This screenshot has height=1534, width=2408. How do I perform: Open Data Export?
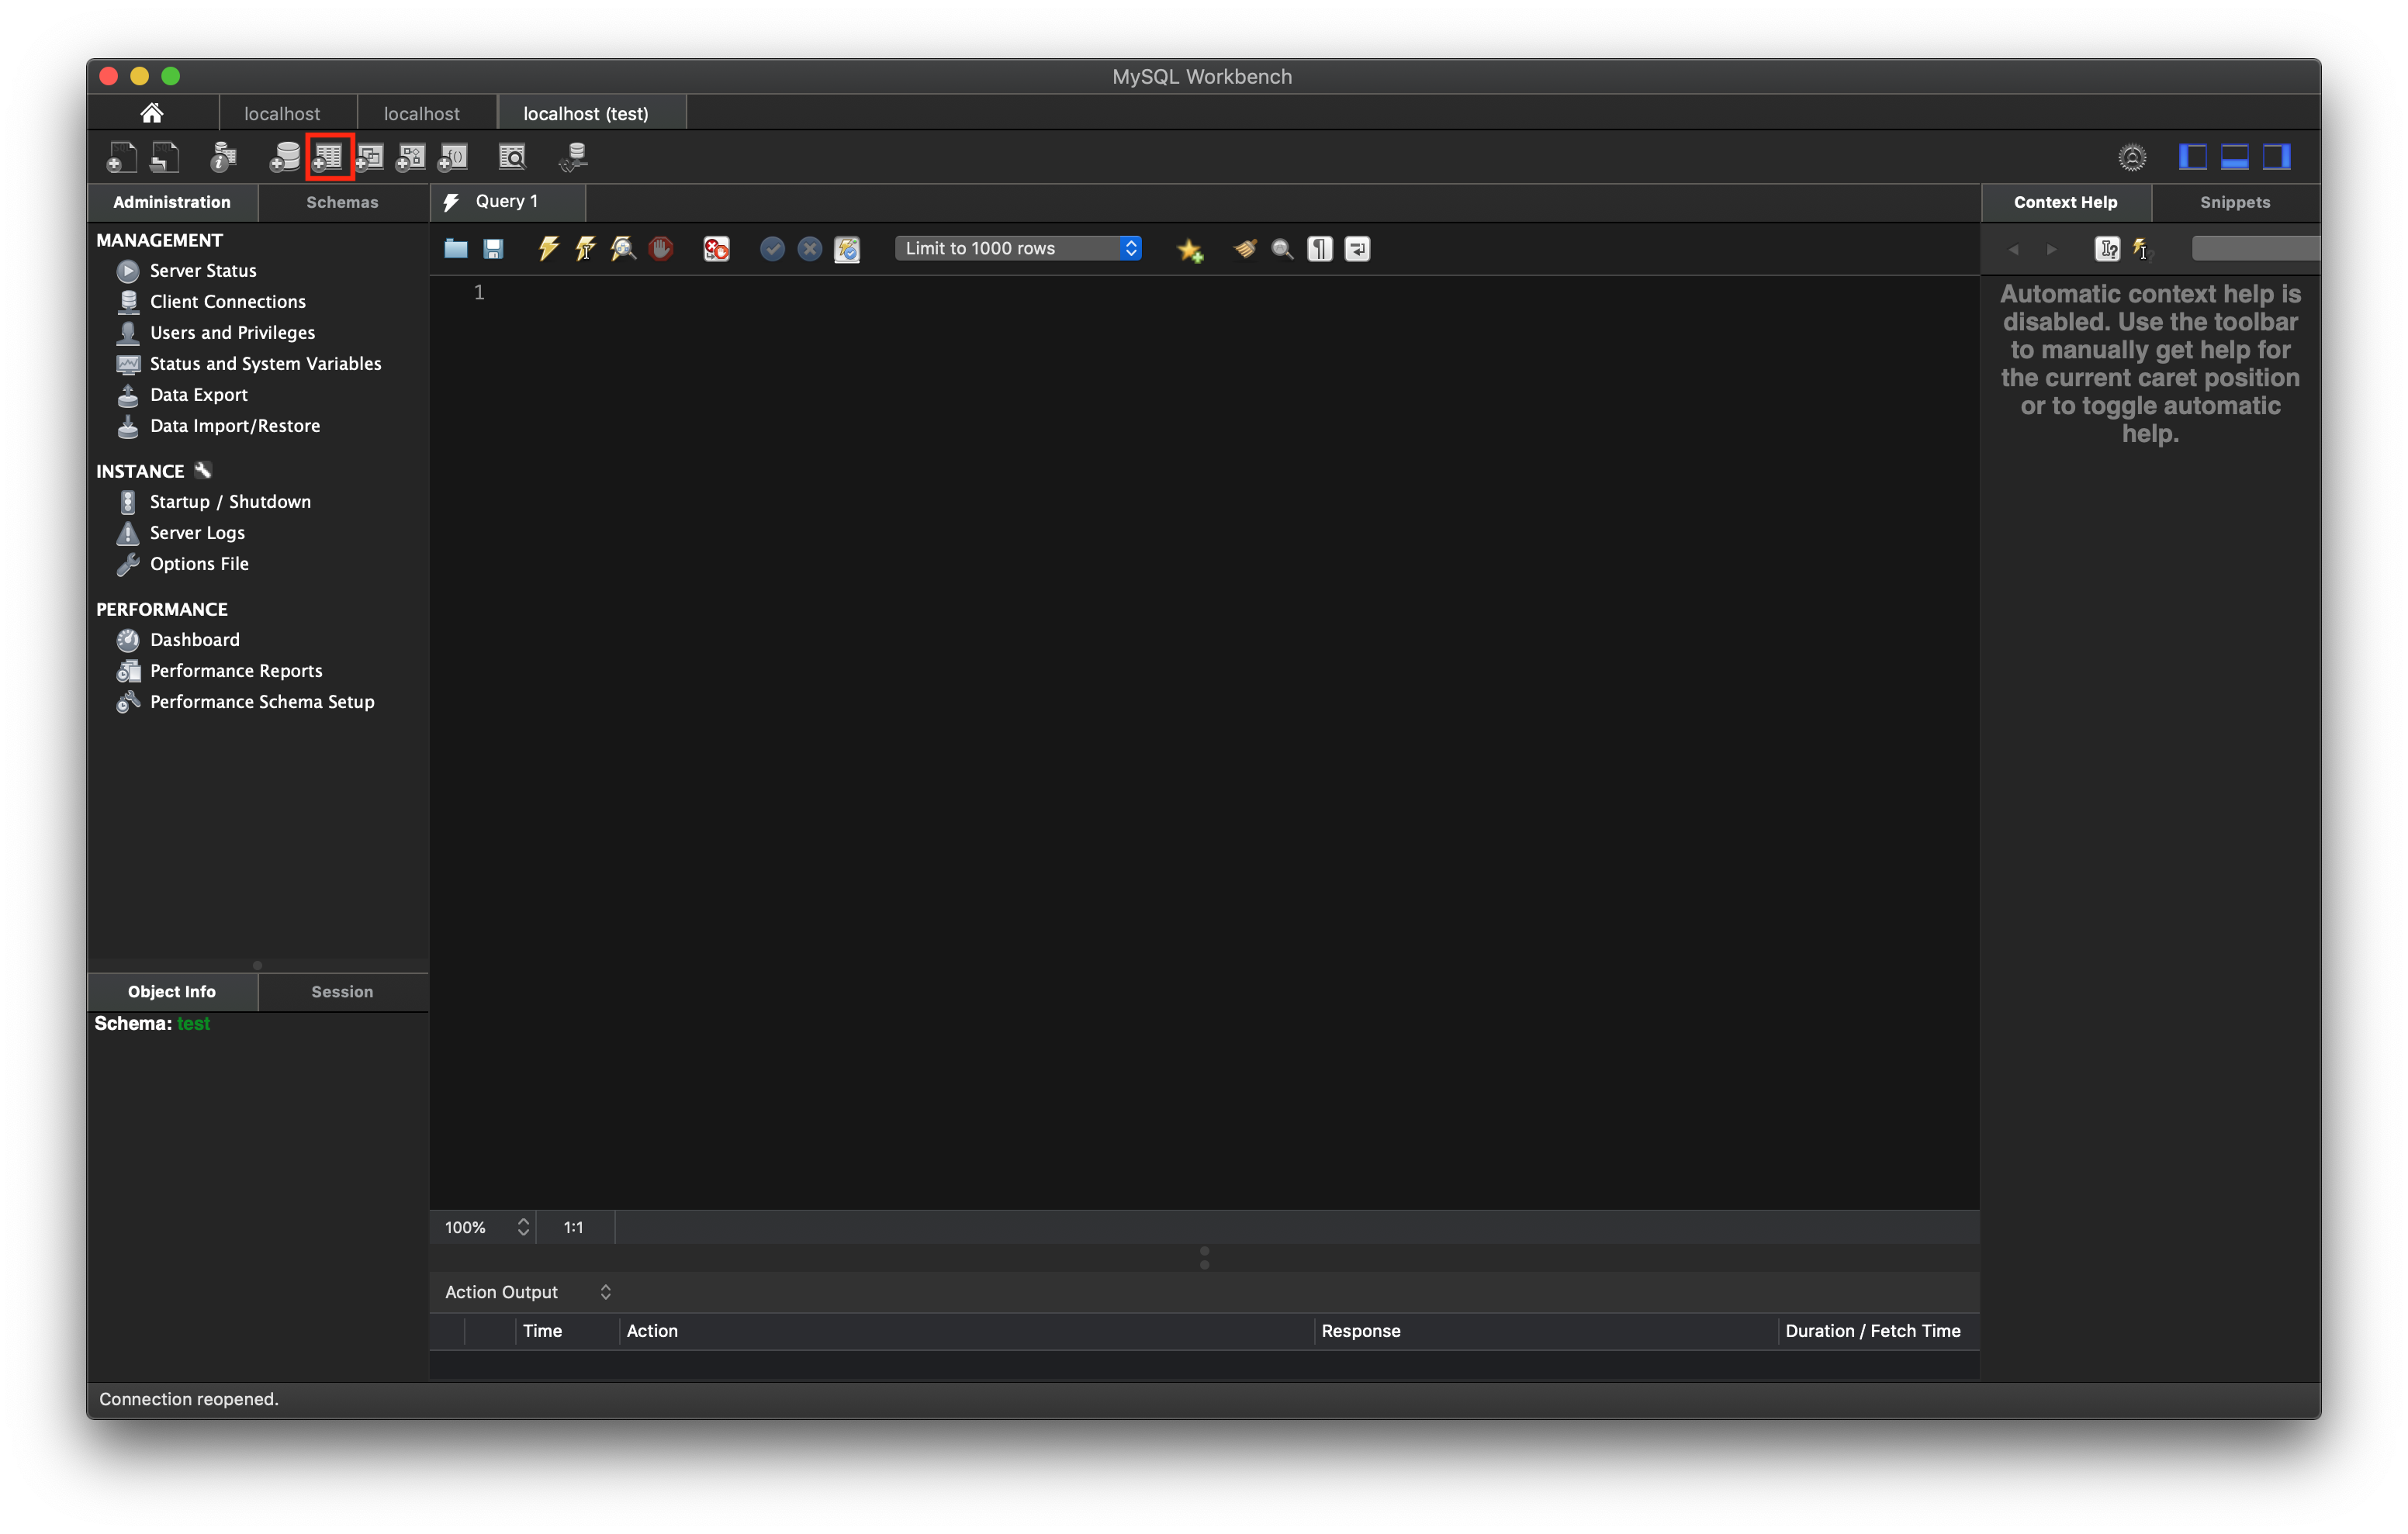pos(182,395)
